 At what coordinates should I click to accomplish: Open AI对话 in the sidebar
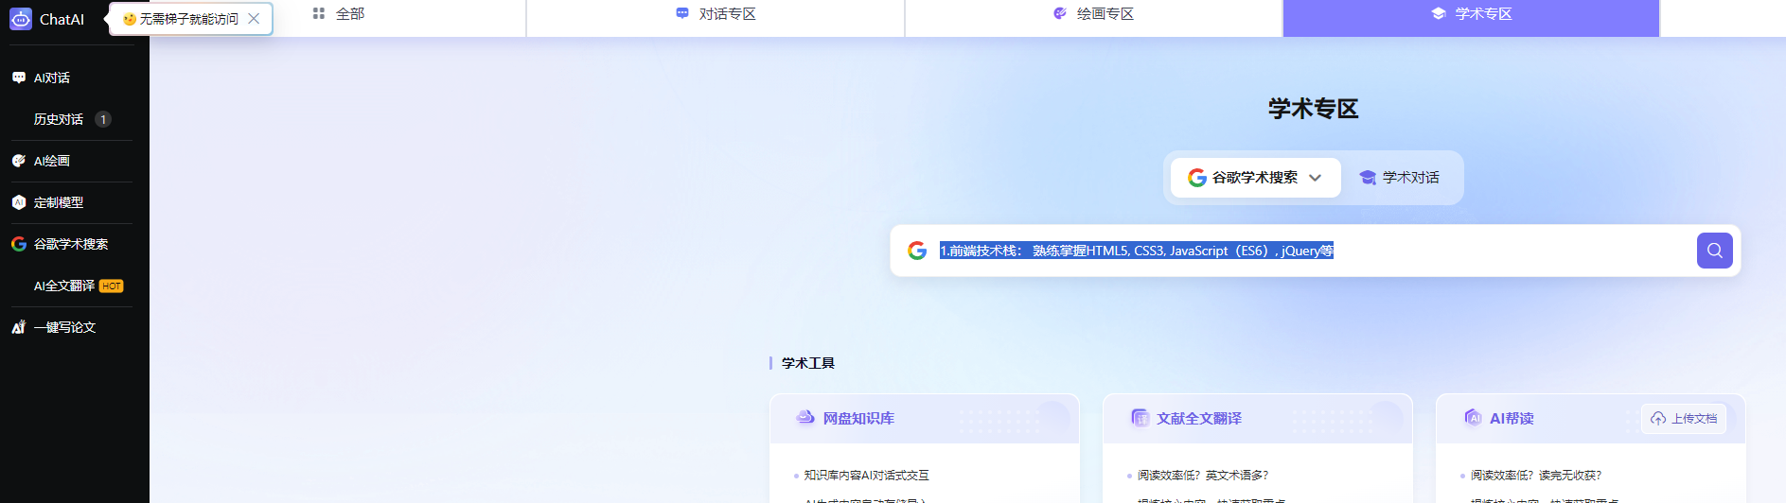[52, 78]
